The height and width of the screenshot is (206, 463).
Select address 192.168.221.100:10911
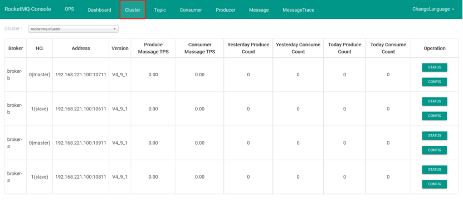pos(81,143)
